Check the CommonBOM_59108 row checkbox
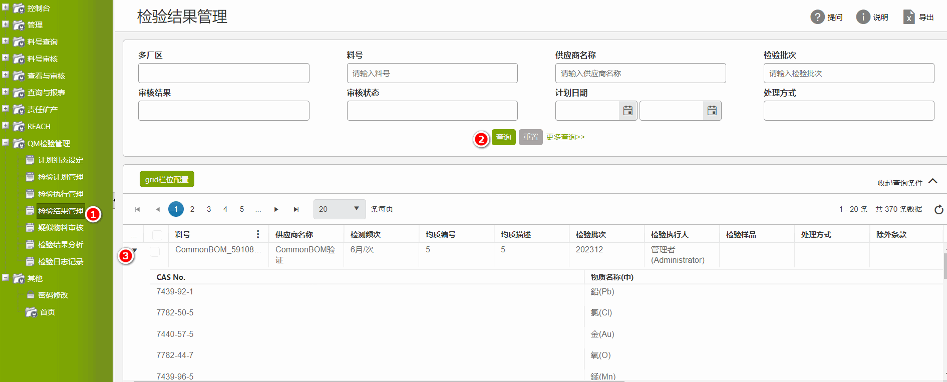Image resolution: width=947 pixels, height=382 pixels. click(155, 252)
